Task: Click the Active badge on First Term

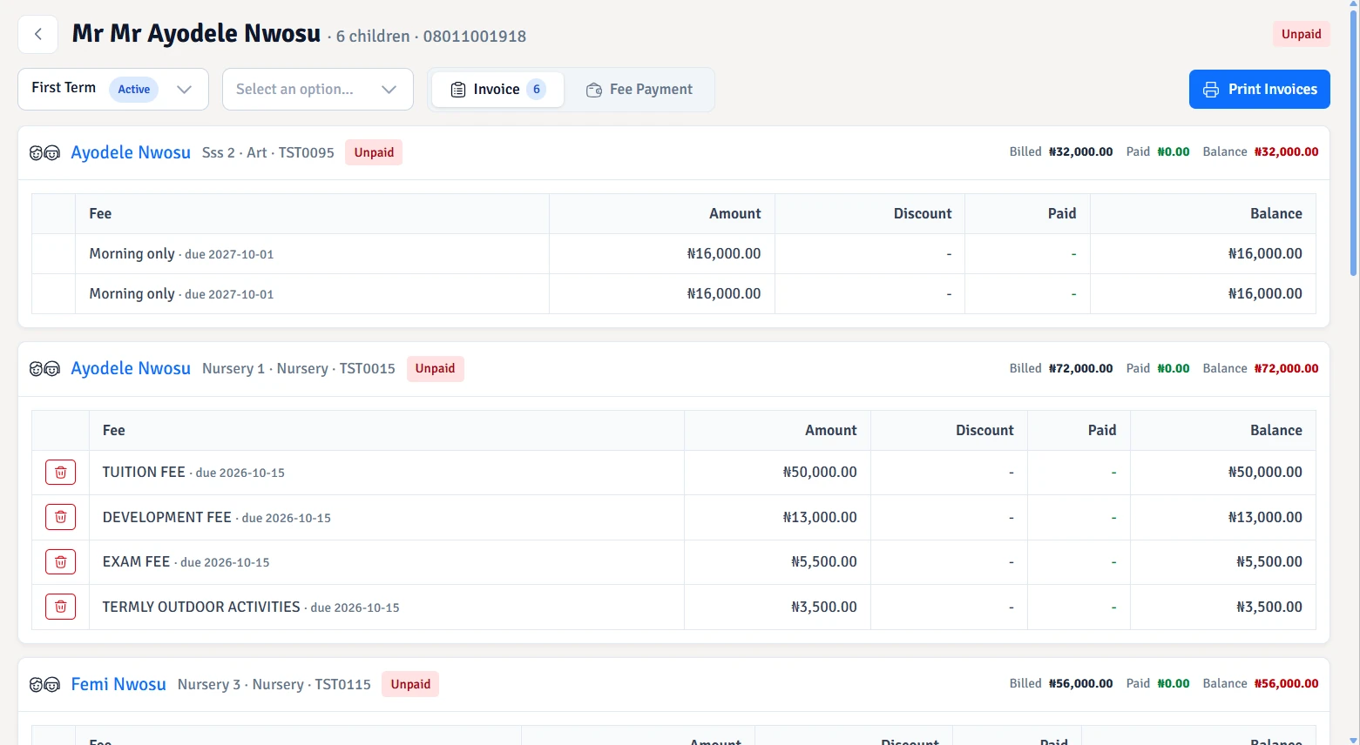Action: tap(133, 89)
